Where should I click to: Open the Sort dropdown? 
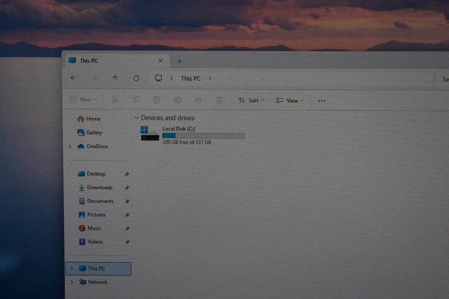click(x=251, y=100)
